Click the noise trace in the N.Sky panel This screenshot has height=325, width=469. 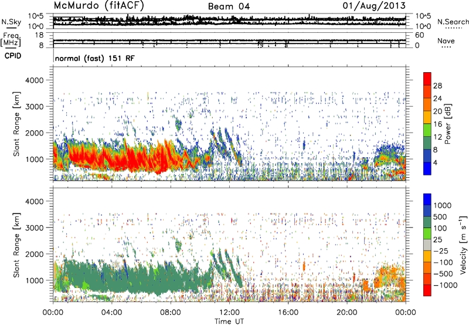(x=229, y=20)
